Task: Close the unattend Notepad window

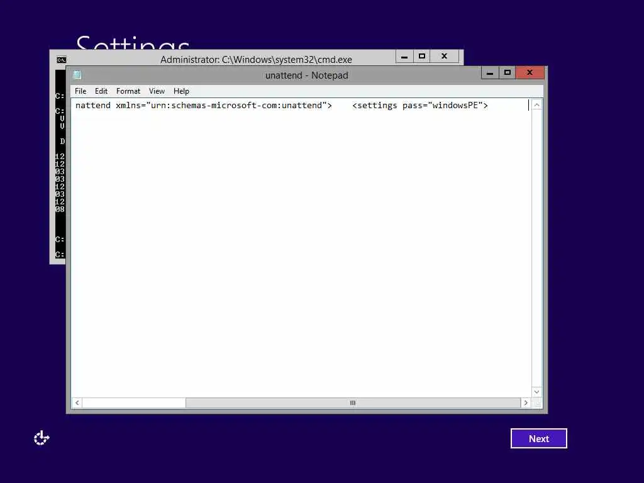Action: [530, 73]
